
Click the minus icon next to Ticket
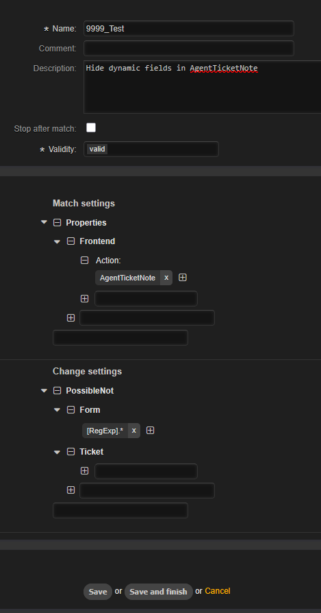(70, 452)
